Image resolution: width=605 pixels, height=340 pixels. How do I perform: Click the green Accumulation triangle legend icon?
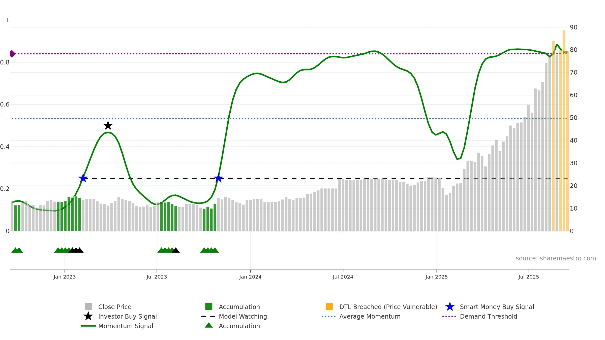[x=209, y=325]
